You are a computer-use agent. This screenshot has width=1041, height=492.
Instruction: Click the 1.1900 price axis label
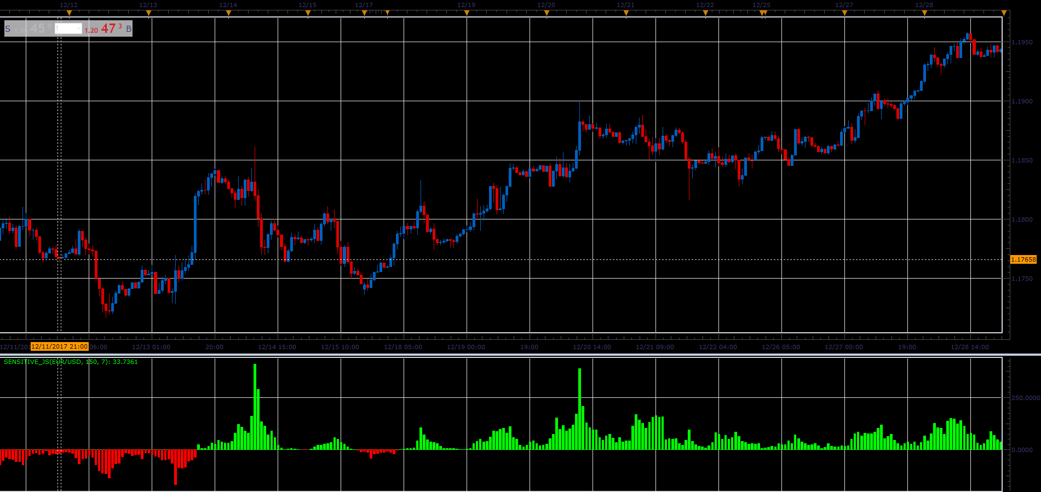click(x=1022, y=101)
